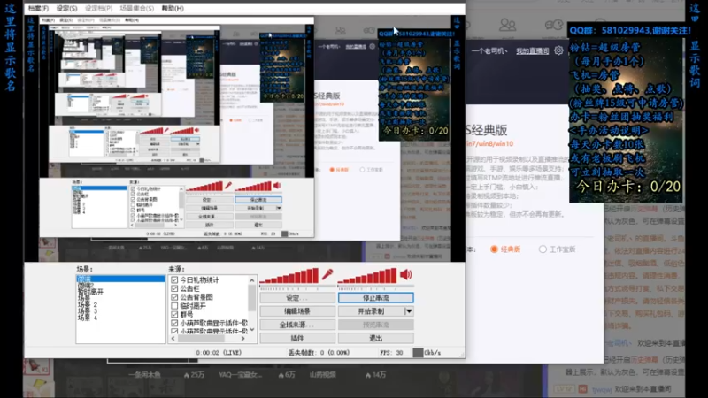Select the 场景 4 scene
This screenshot has width=708, height=398.
(87, 318)
